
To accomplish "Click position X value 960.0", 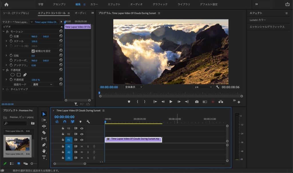I will pos(34,36).
